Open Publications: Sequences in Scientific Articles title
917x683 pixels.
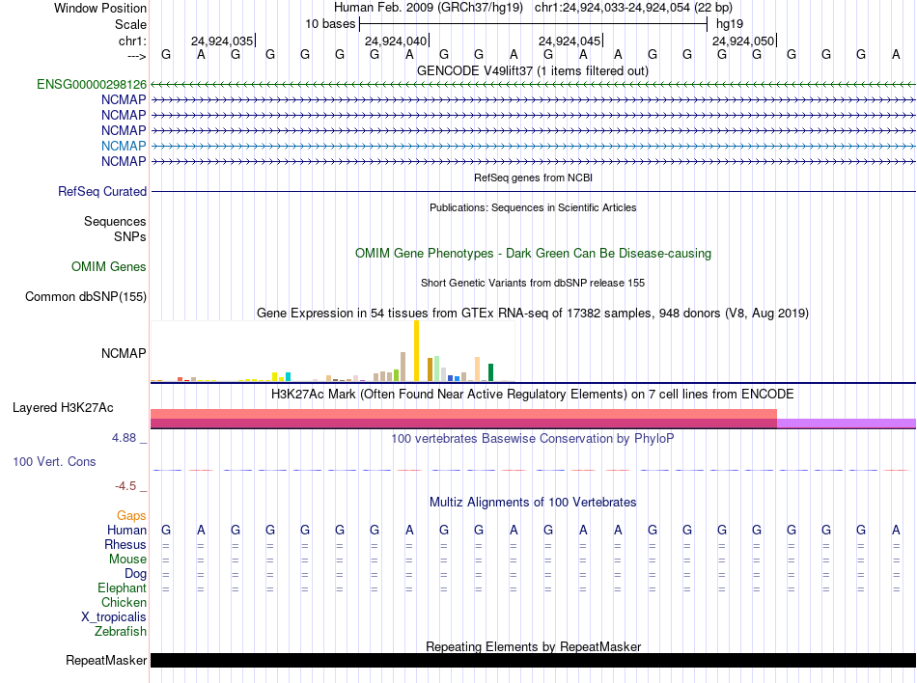point(533,207)
